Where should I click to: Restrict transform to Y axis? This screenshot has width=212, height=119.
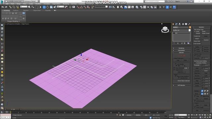tap(164, 7)
